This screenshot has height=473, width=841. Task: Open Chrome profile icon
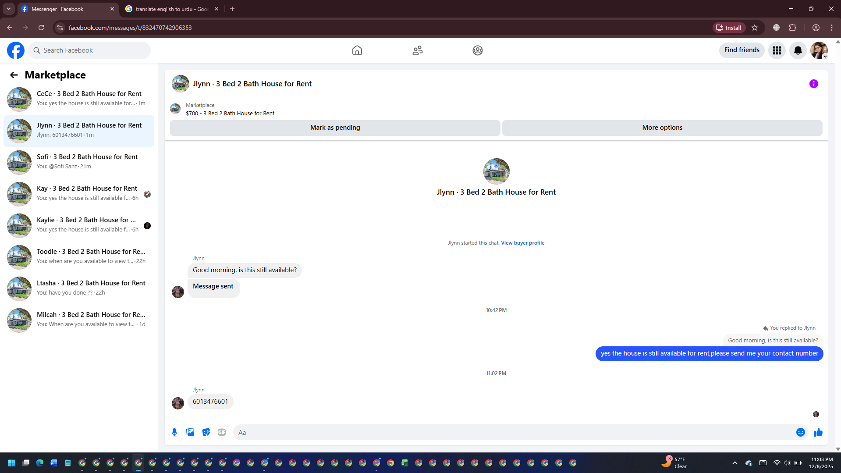816,28
